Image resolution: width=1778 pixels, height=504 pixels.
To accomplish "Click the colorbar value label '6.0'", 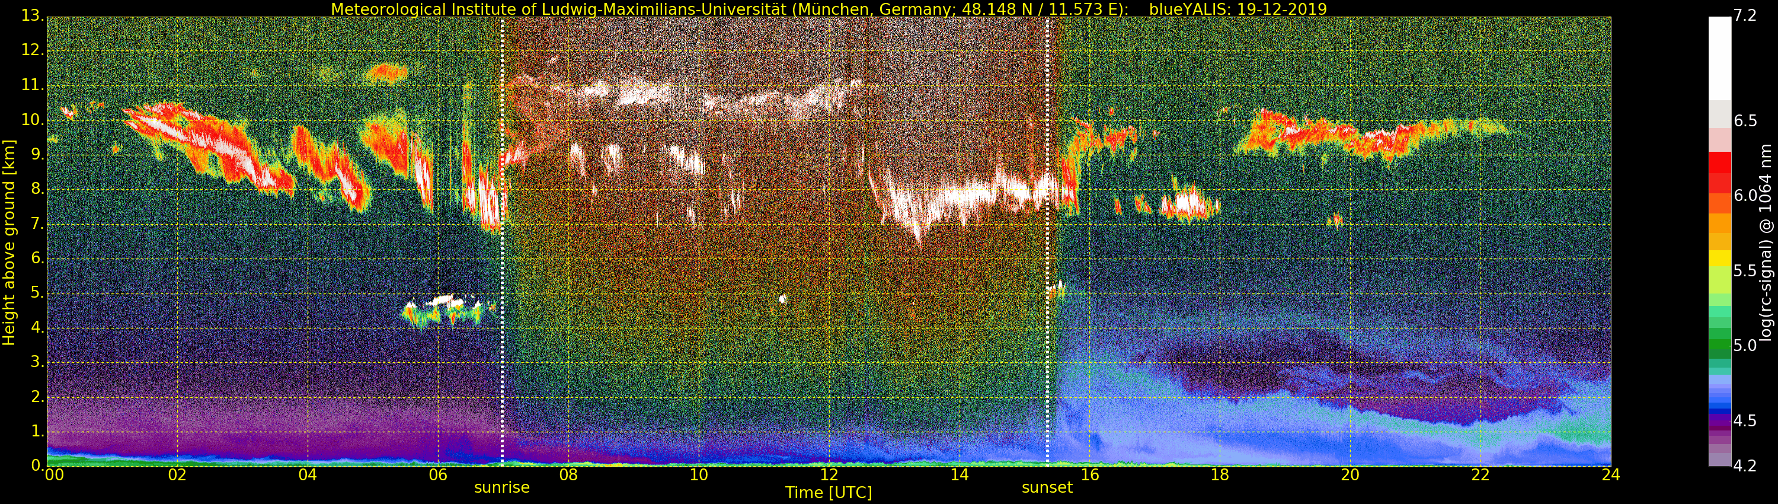I will pyautogui.click(x=1745, y=196).
